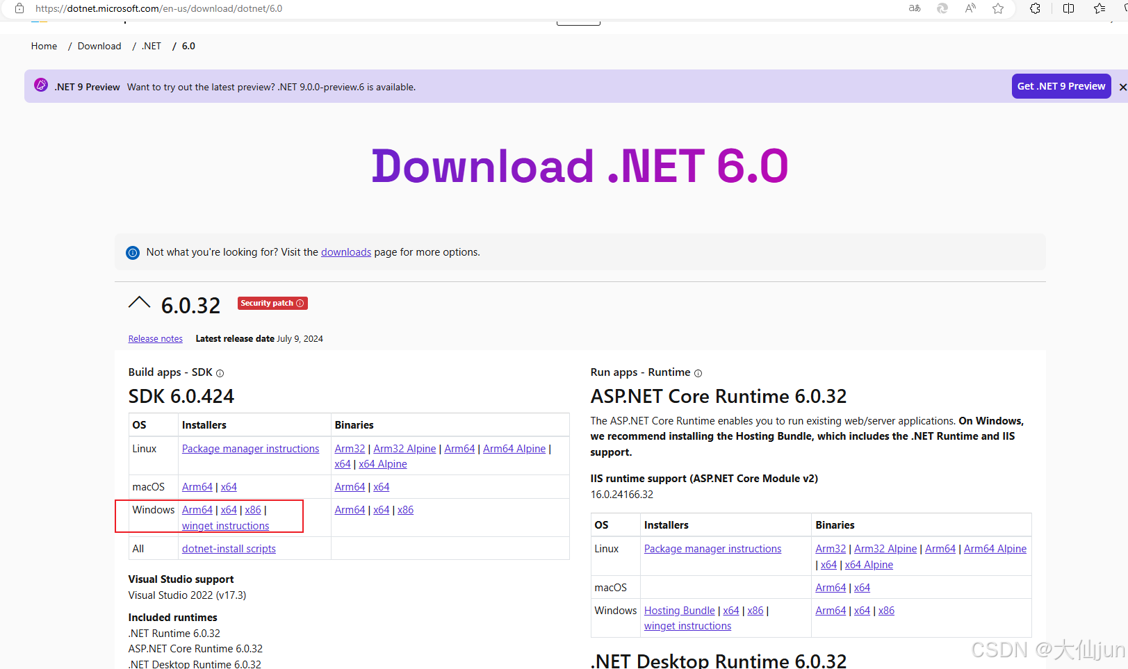
Task: Start Read aloud from the address bar
Action: [x=970, y=8]
